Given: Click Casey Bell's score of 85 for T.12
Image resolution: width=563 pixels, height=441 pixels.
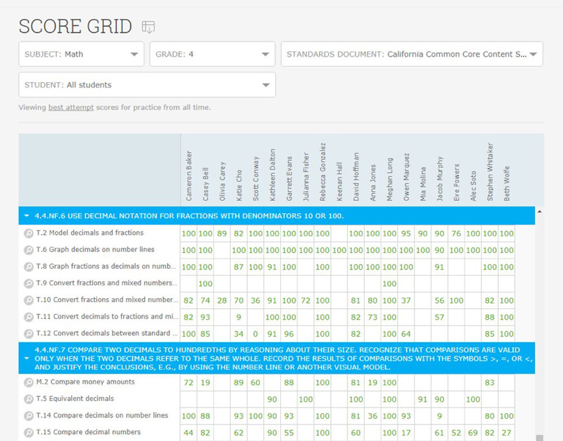Looking at the screenshot, I should (x=205, y=334).
